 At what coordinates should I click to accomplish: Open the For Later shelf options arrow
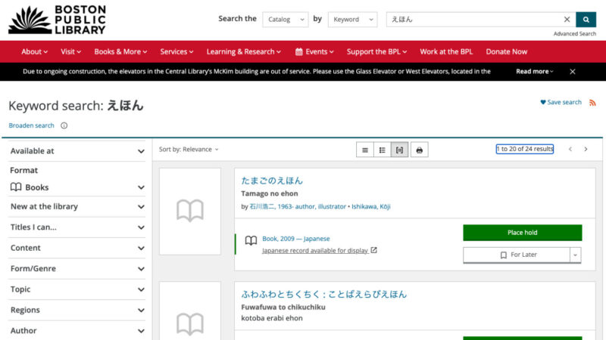575,255
